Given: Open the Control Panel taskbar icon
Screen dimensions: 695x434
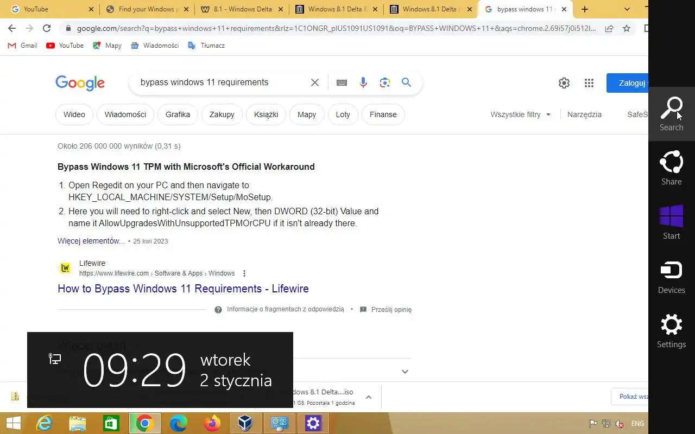Looking at the screenshot, I should pyautogui.click(x=280, y=423).
